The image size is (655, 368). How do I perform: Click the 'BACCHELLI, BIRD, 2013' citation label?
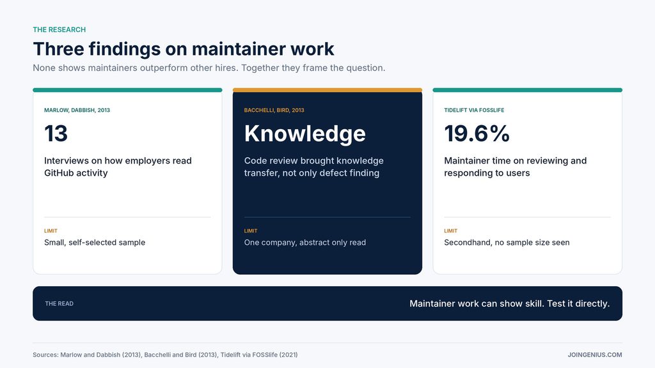coord(274,110)
